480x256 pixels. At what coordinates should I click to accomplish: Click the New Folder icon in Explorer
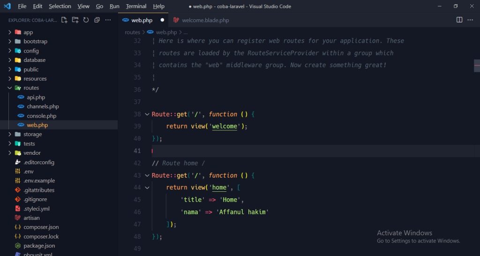pyautogui.click(x=75, y=20)
